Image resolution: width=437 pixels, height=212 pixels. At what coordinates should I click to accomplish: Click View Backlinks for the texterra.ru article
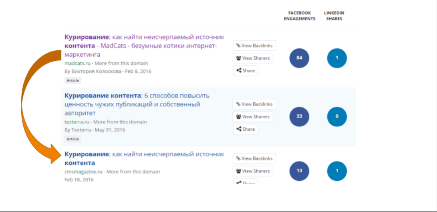[x=254, y=104]
